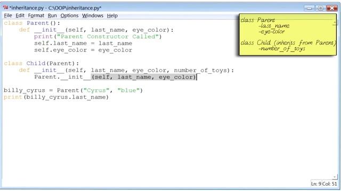Click the "blue" string argument
The width and height of the screenshot is (341, 191).
[128, 90]
